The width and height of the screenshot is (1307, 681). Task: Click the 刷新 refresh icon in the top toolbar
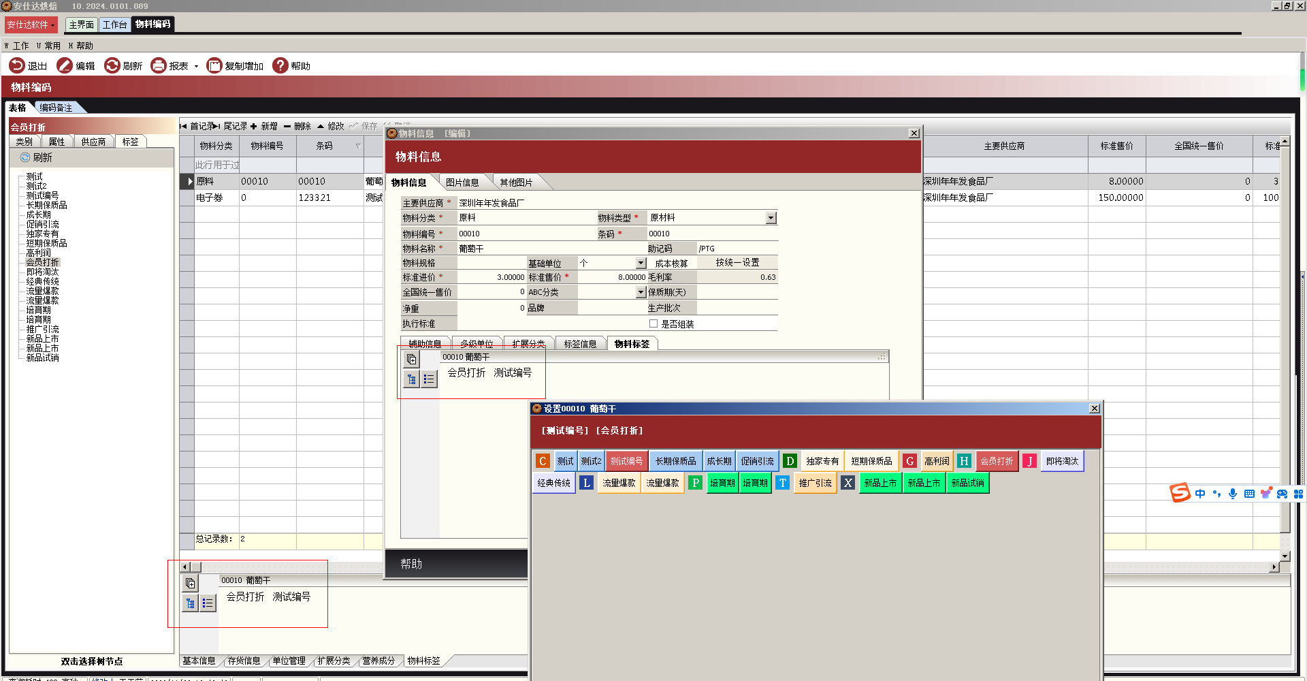click(x=112, y=65)
